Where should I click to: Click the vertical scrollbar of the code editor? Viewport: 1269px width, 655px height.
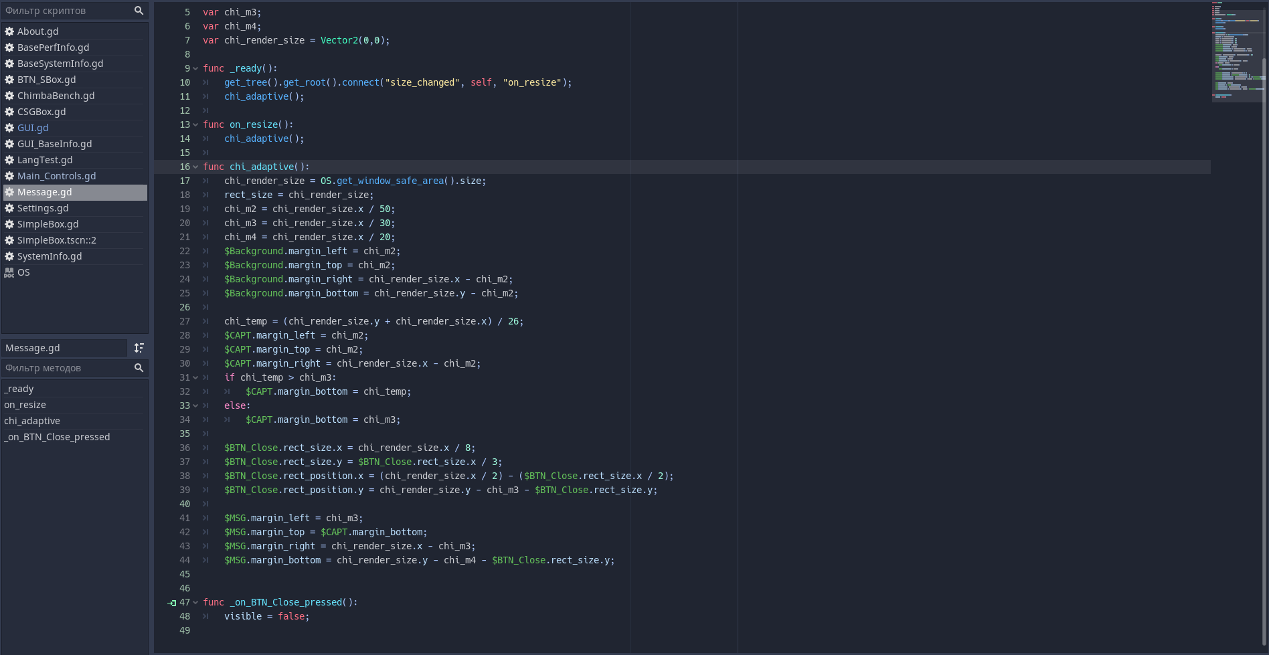click(x=1264, y=335)
